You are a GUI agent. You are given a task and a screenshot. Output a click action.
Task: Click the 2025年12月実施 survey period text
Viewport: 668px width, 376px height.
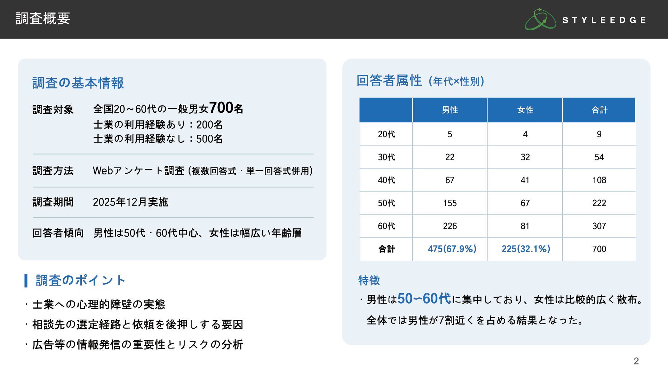pos(130,202)
